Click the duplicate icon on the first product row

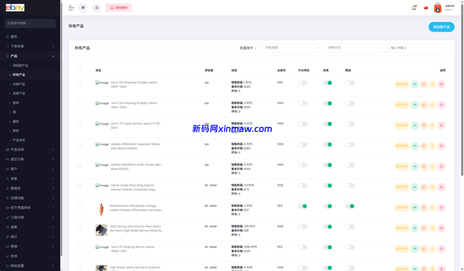pyautogui.click(x=432, y=83)
